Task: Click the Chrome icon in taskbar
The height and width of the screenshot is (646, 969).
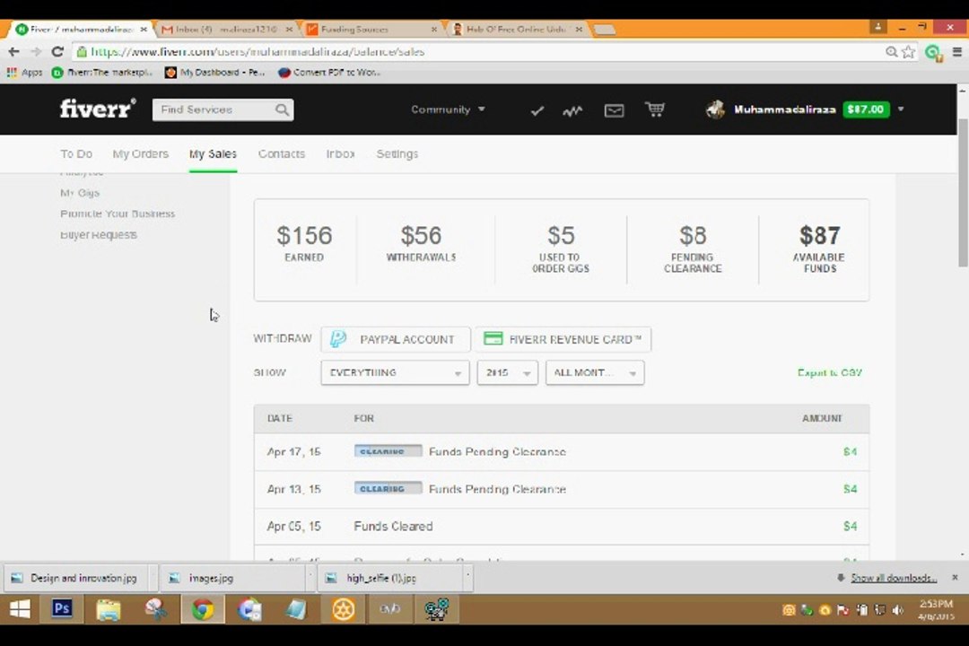Action: click(x=202, y=609)
